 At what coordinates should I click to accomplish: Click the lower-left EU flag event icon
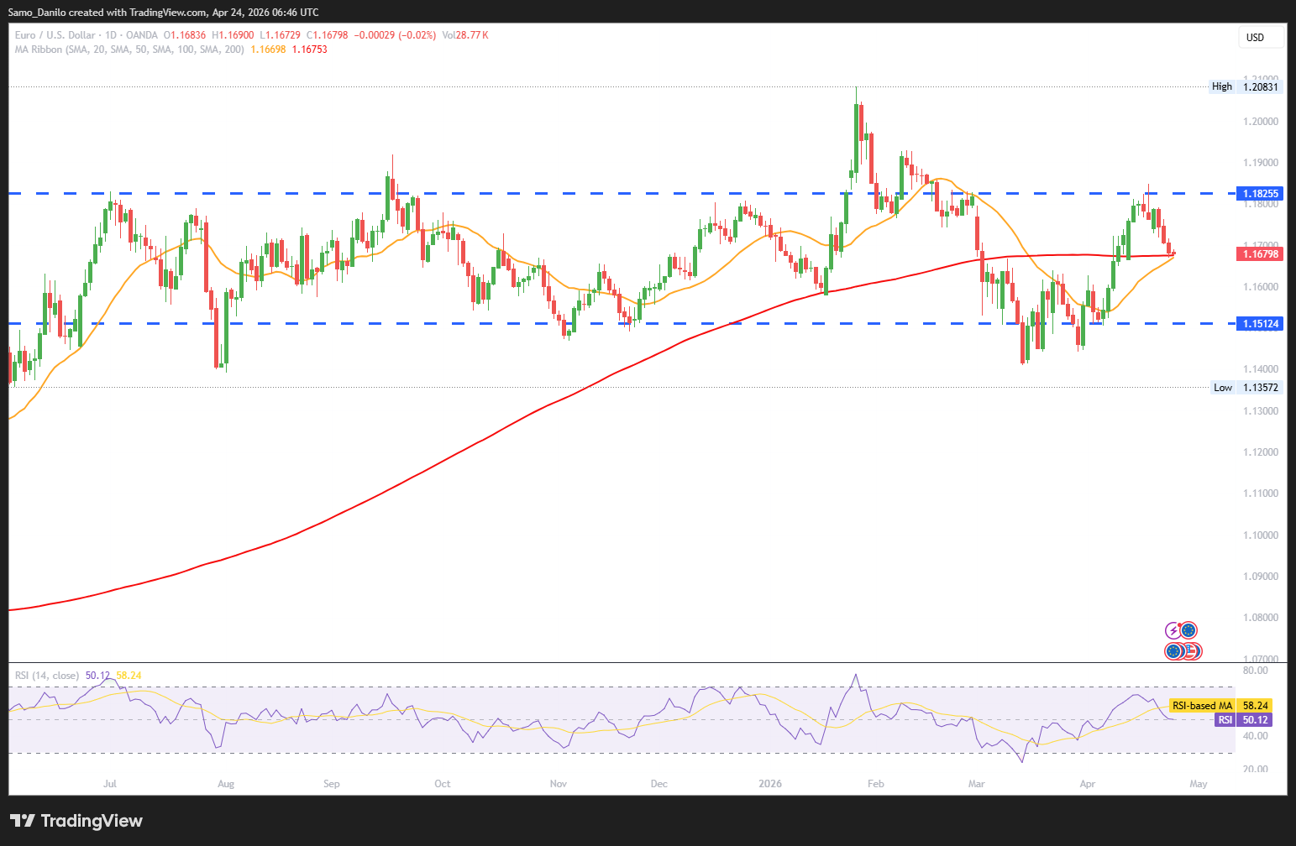click(x=1173, y=650)
